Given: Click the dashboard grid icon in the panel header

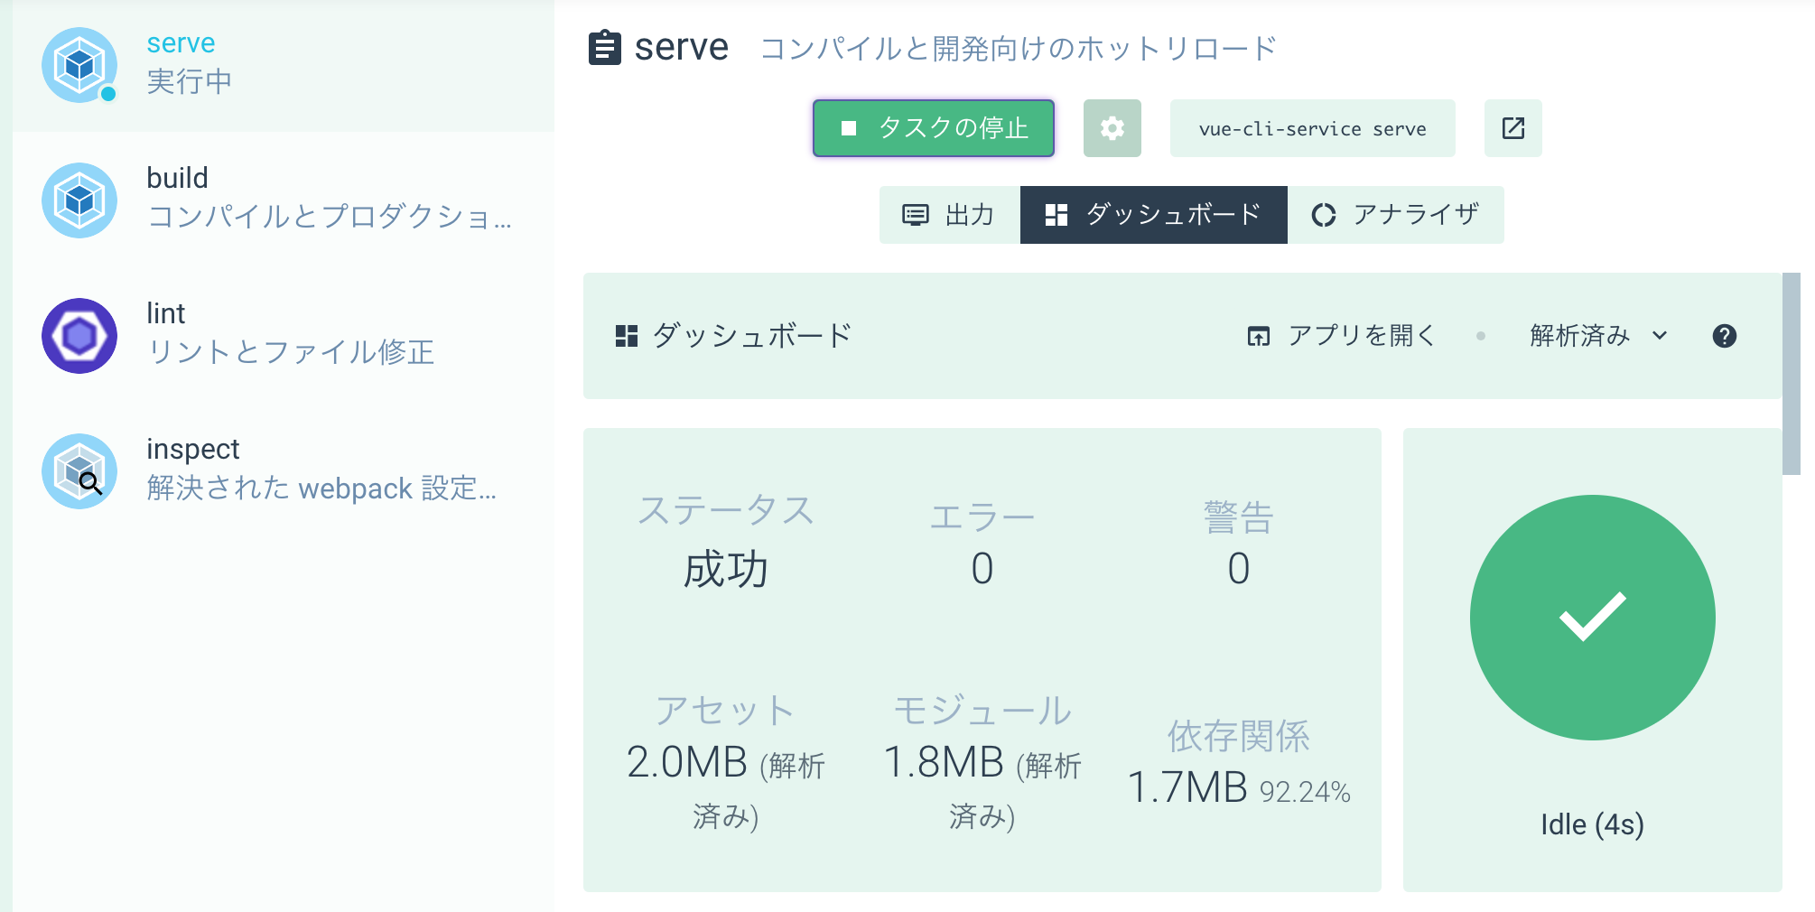Looking at the screenshot, I should pos(625,335).
